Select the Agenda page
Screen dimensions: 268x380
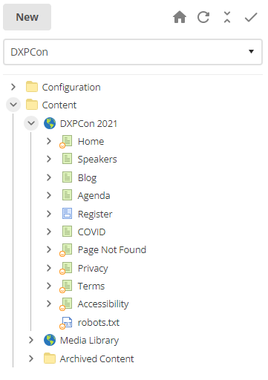click(x=94, y=196)
